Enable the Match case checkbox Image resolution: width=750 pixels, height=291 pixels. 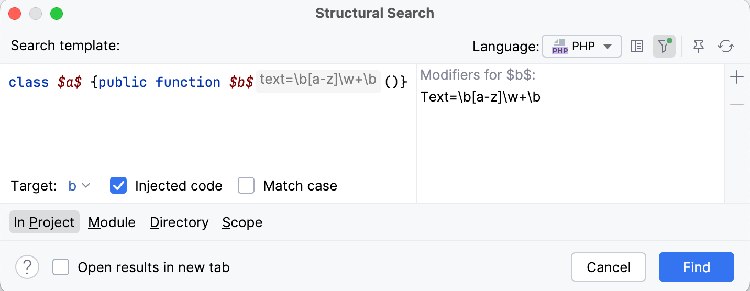pos(246,186)
